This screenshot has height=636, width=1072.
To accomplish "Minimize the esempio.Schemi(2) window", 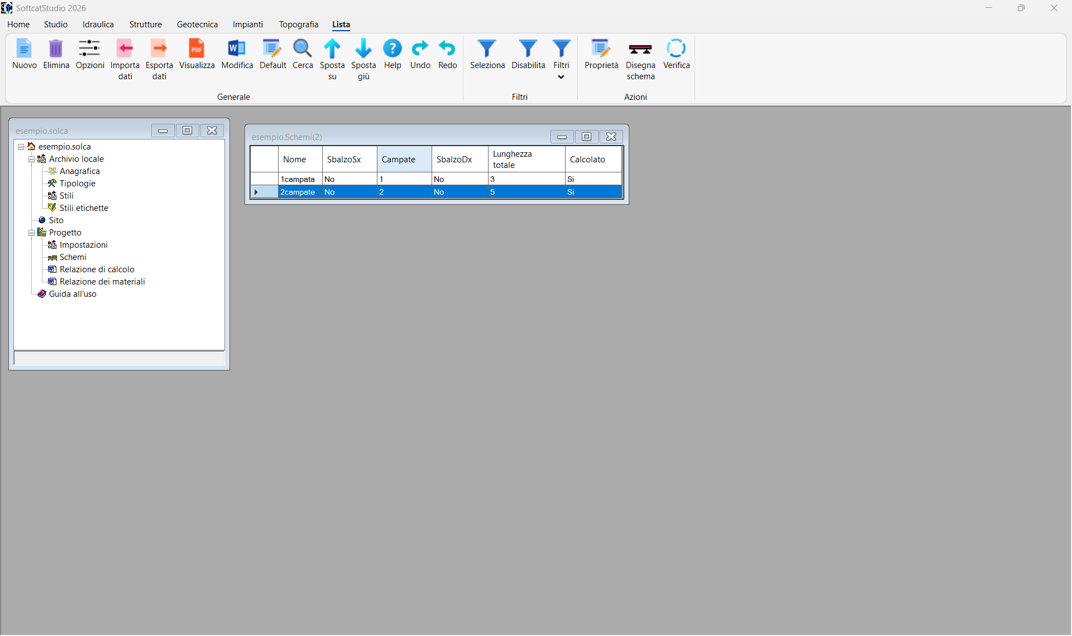I will (x=562, y=137).
